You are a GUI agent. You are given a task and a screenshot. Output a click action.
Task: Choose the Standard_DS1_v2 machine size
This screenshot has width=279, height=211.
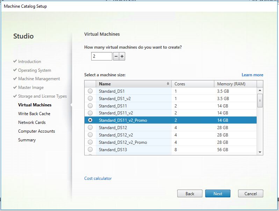pyautogui.click(x=90, y=98)
